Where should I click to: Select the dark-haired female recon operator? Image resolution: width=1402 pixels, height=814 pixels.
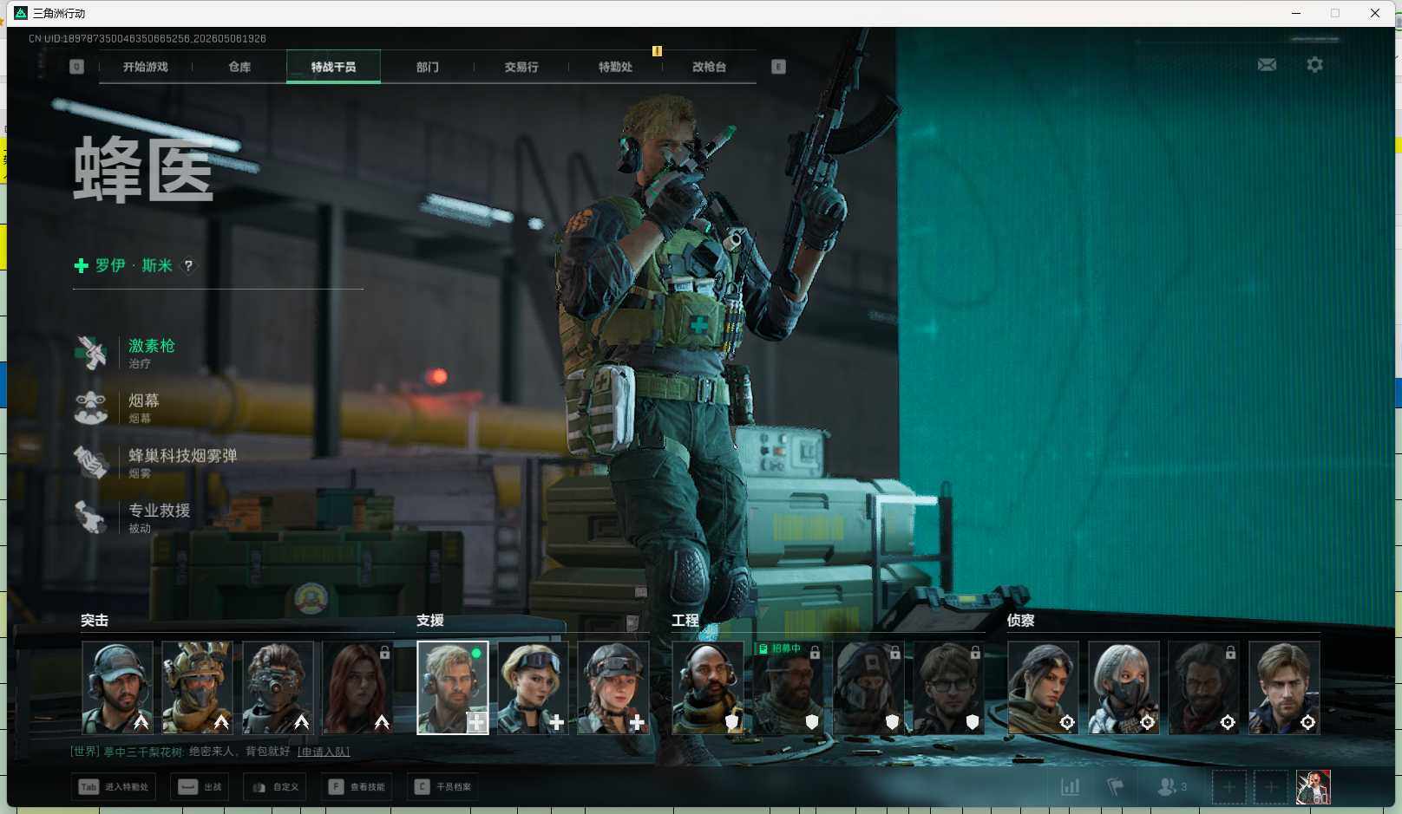point(1043,687)
